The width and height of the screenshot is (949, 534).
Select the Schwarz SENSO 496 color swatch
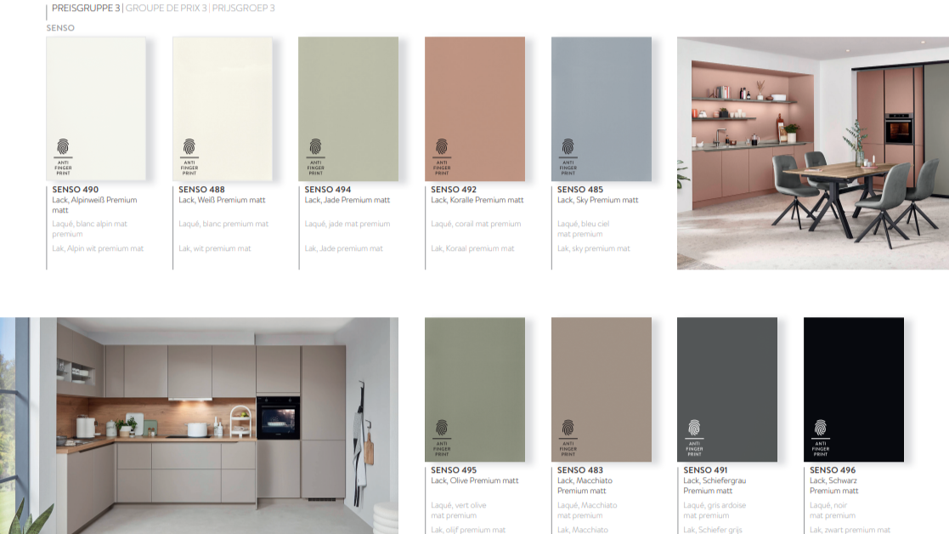tap(853, 389)
